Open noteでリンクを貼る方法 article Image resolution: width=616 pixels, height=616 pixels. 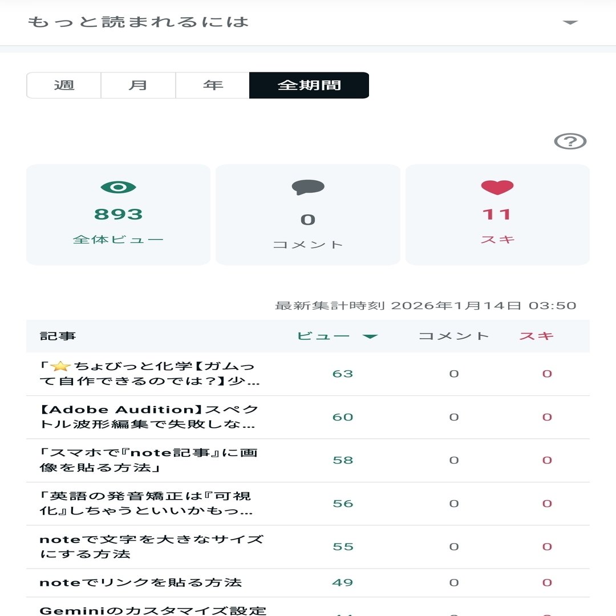[x=141, y=582]
